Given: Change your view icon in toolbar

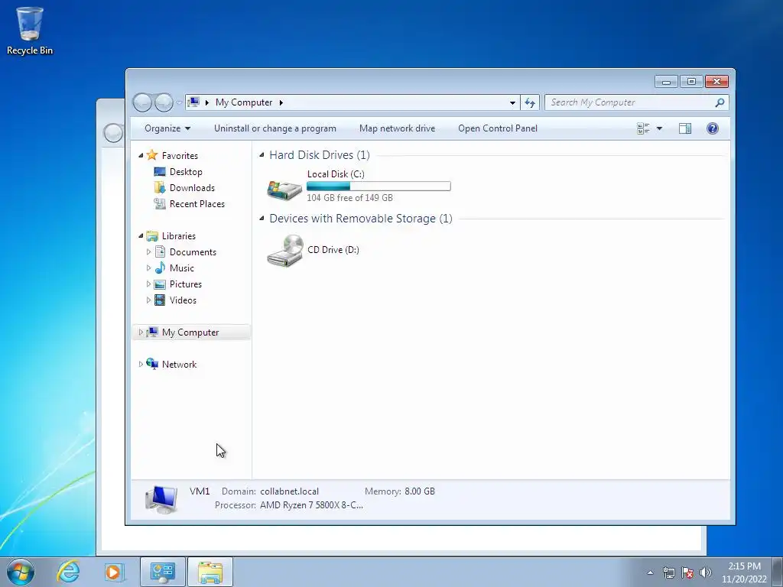Looking at the screenshot, I should coord(643,128).
